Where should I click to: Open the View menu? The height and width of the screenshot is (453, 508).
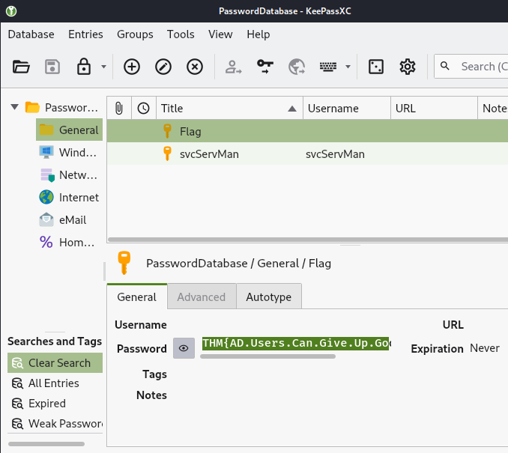220,34
